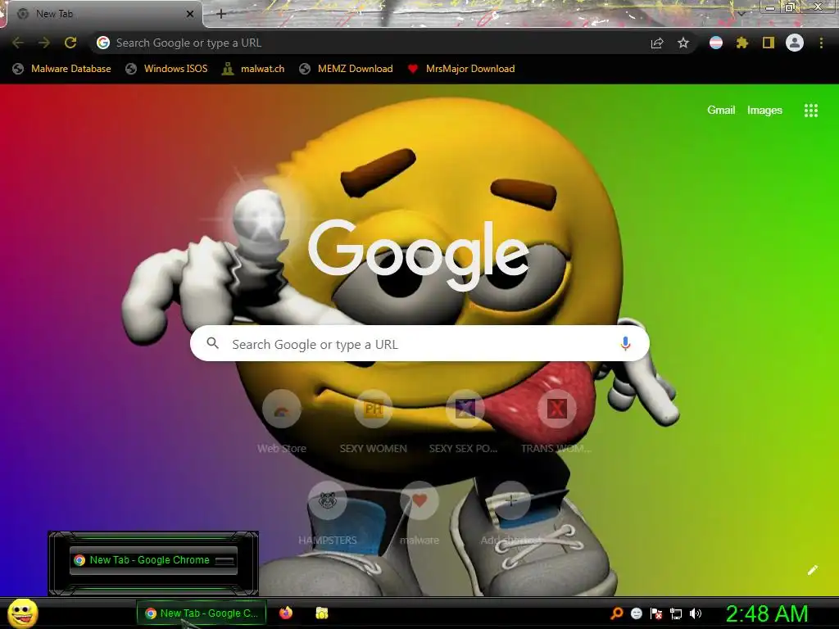Open the HAMPSTERS shortcut tile

328,514
